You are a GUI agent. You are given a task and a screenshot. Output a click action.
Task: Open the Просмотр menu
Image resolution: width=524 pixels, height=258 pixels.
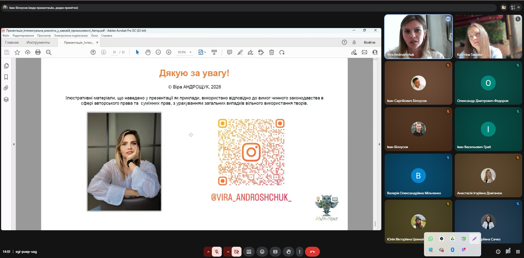pyautogui.click(x=44, y=35)
